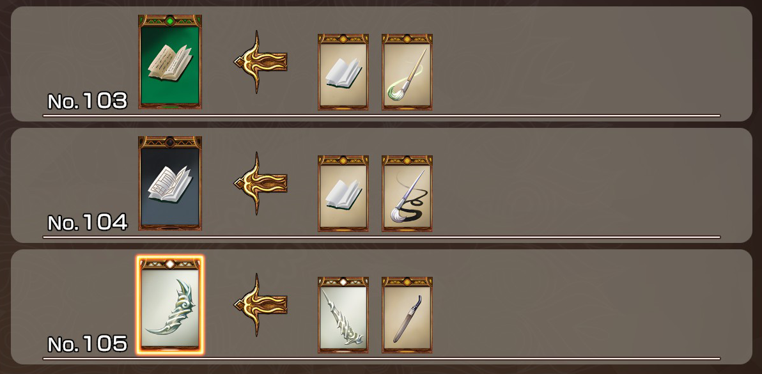Viewport: 762px width, 374px height.
Task: Click the empty area of recipe row 105
Action: pos(583,306)
